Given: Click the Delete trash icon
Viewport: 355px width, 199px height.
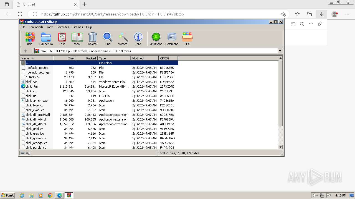Looking at the screenshot, I should pyautogui.click(x=92, y=39).
